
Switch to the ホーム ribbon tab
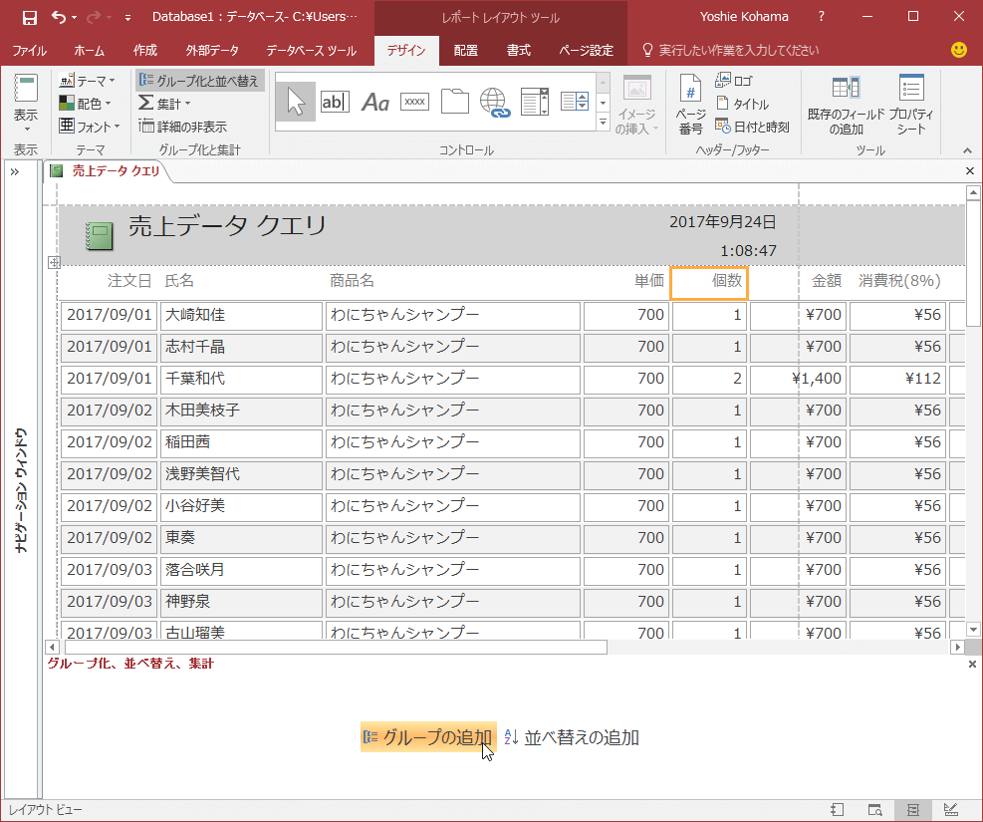coord(89,51)
